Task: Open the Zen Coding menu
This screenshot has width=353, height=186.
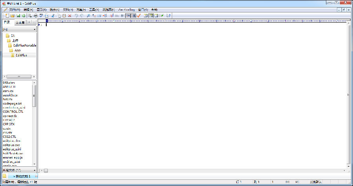Action: [x=126, y=10]
